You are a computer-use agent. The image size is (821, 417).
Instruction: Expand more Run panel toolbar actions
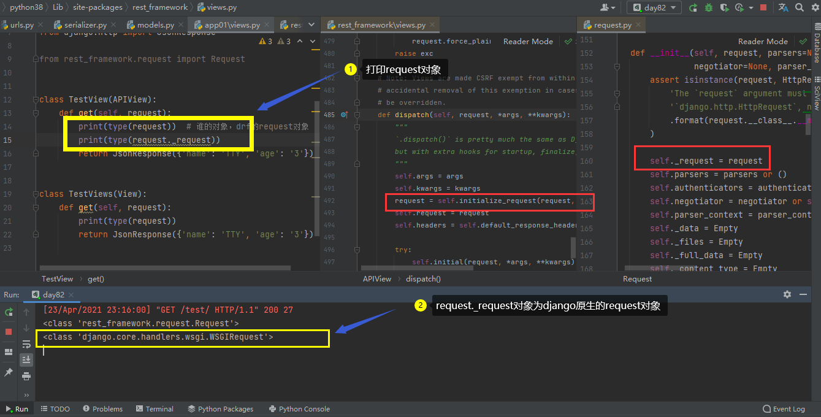pyautogui.click(x=26, y=395)
